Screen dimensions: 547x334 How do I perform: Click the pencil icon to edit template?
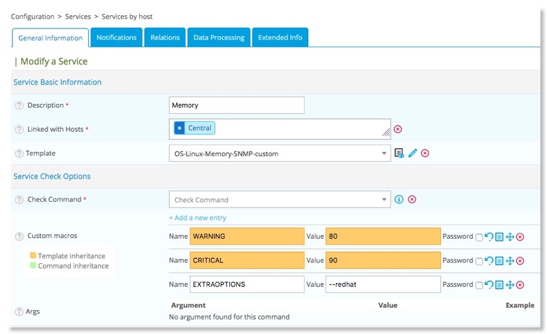click(x=412, y=153)
